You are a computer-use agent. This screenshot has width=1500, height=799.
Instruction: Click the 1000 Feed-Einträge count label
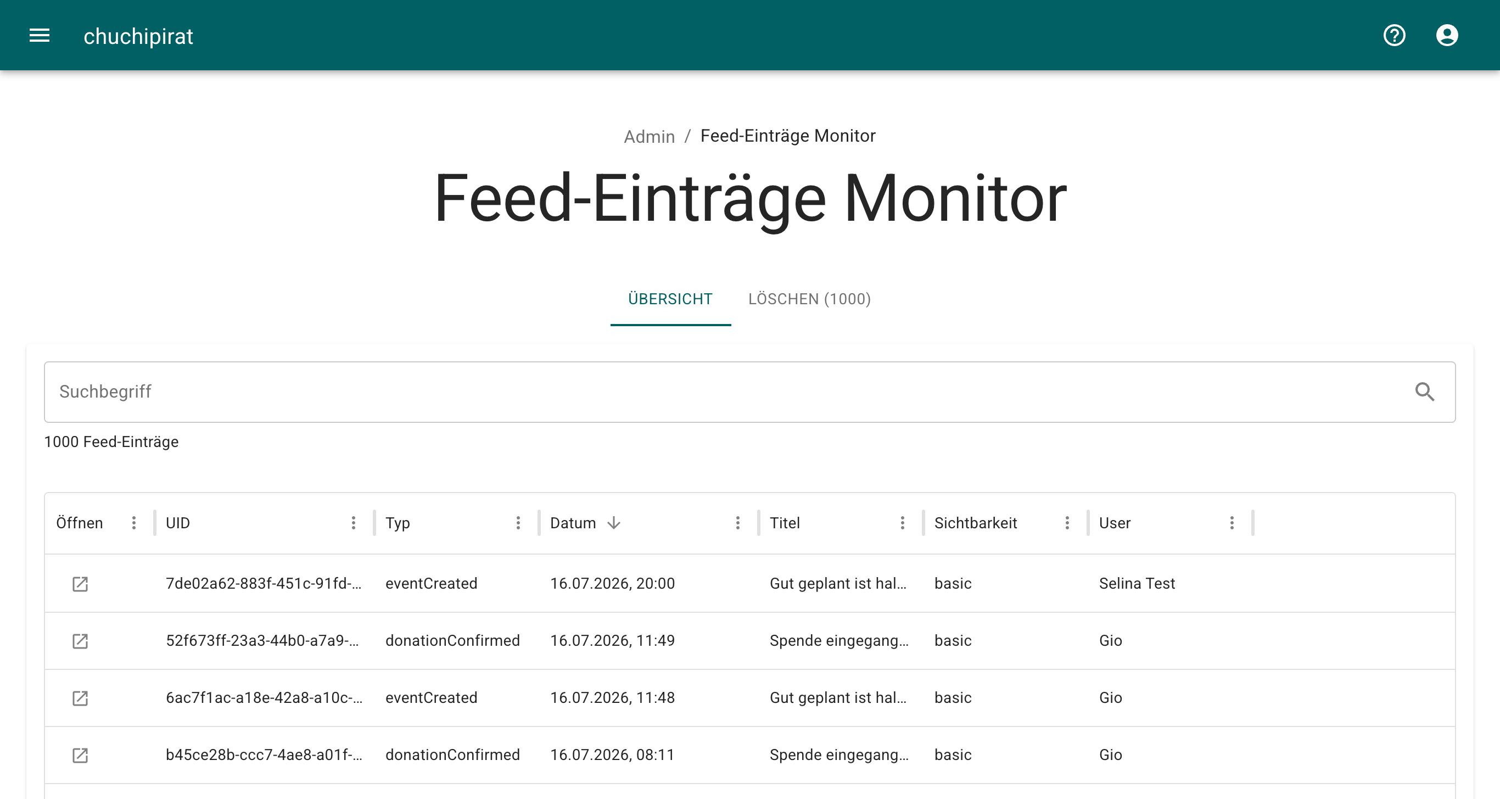[x=111, y=442]
